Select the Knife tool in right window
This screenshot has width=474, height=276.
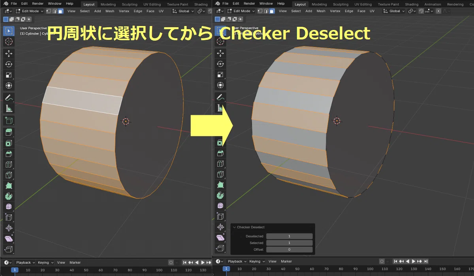220,174
